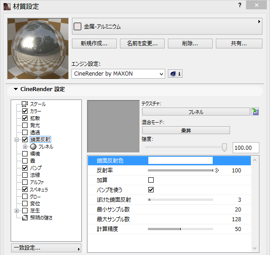Screen dimensions: 270x255
Task: Select the 鏡面反射 channel label
Action: pyautogui.click(x=40, y=139)
